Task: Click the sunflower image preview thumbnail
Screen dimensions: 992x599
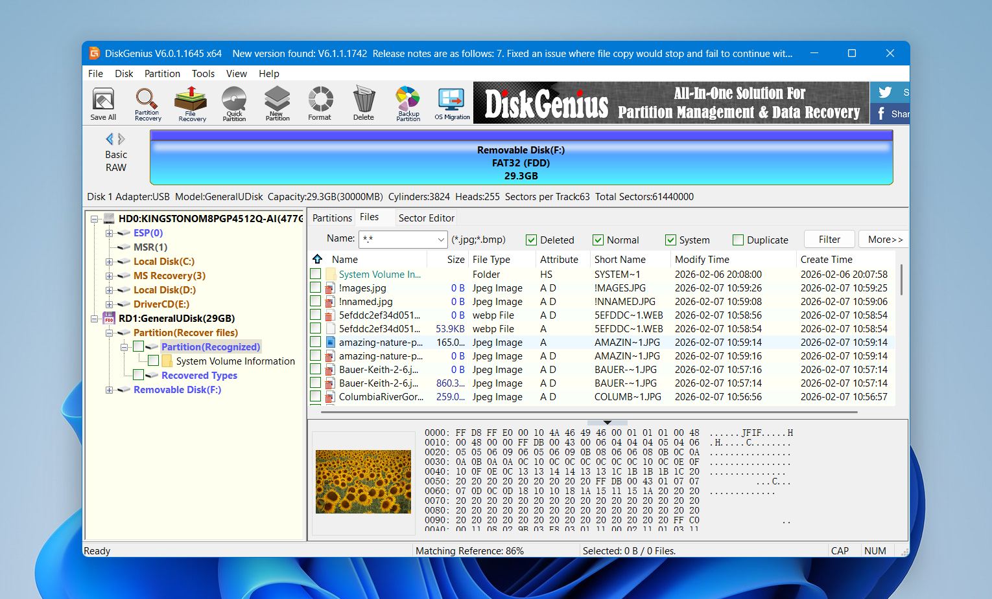Action: click(363, 480)
